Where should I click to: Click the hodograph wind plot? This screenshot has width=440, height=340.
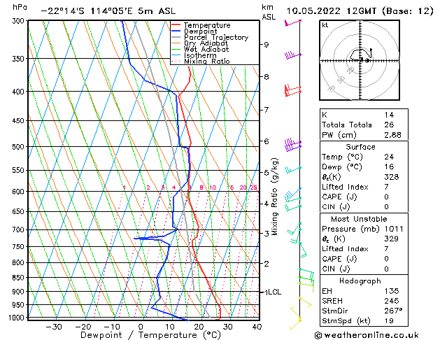360,60
